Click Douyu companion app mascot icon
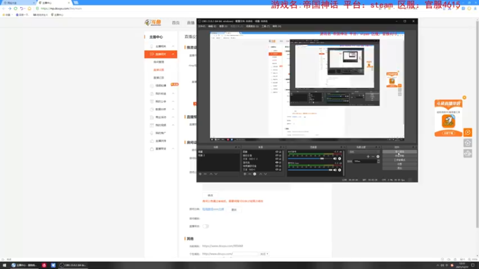The image size is (479, 269). coord(448,121)
